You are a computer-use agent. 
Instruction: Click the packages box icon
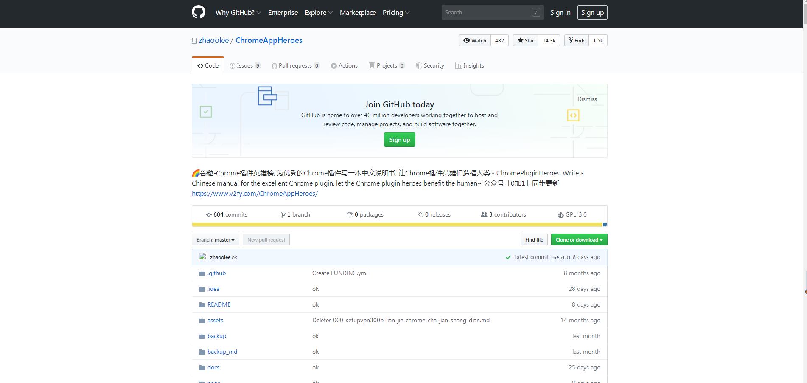click(350, 215)
